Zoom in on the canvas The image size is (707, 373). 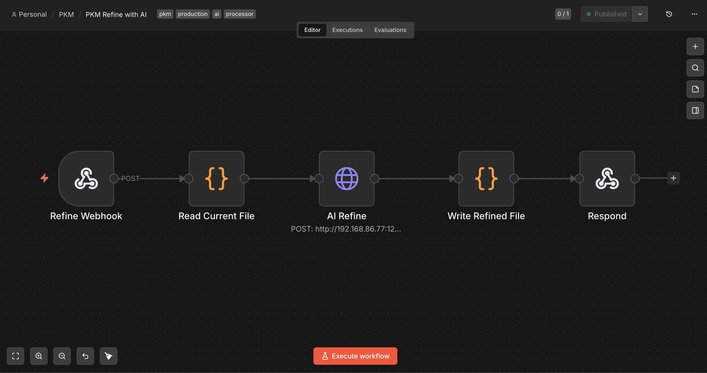click(39, 356)
